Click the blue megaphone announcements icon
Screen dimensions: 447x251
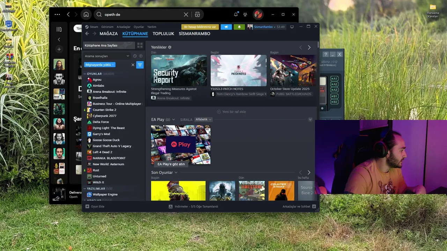[226, 27]
